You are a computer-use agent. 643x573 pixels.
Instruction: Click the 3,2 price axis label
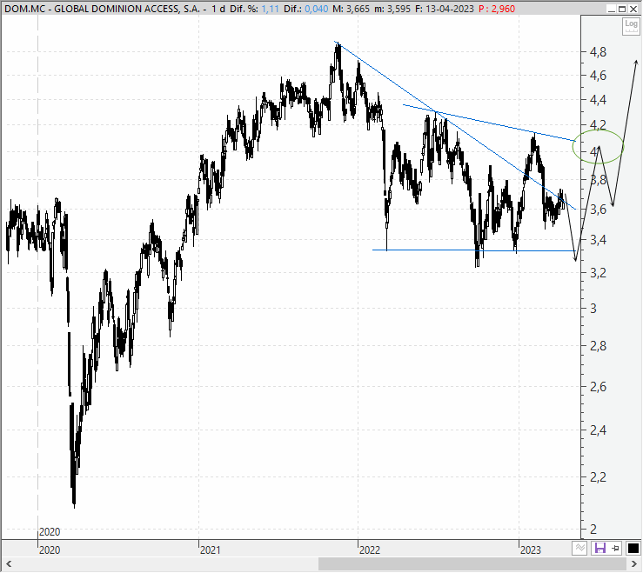click(x=598, y=273)
